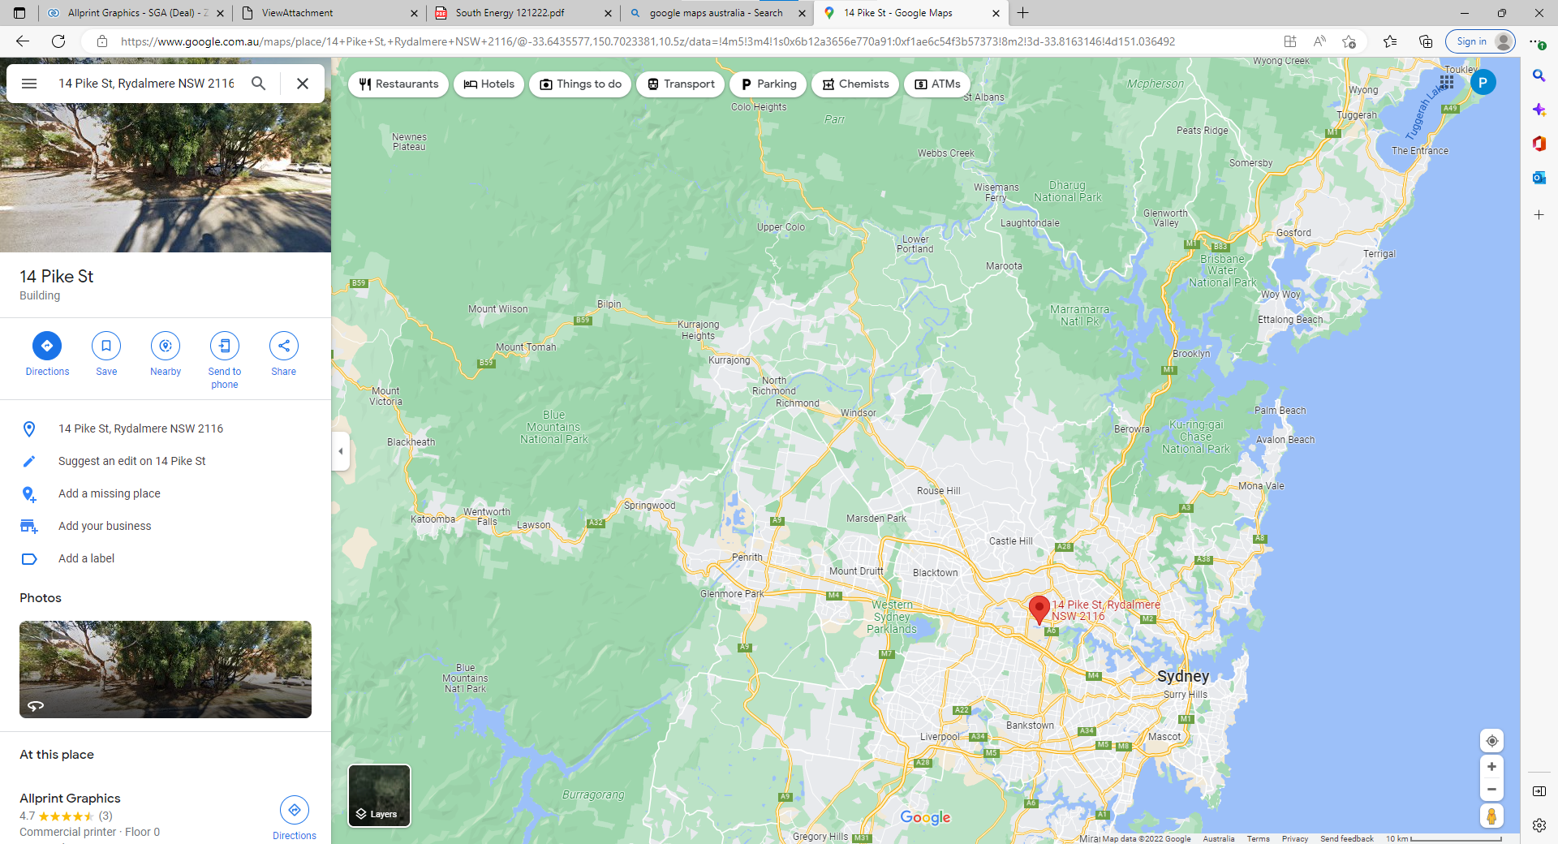Open Edge sidebar settings gear

pyautogui.click(x=1539, y=825)
